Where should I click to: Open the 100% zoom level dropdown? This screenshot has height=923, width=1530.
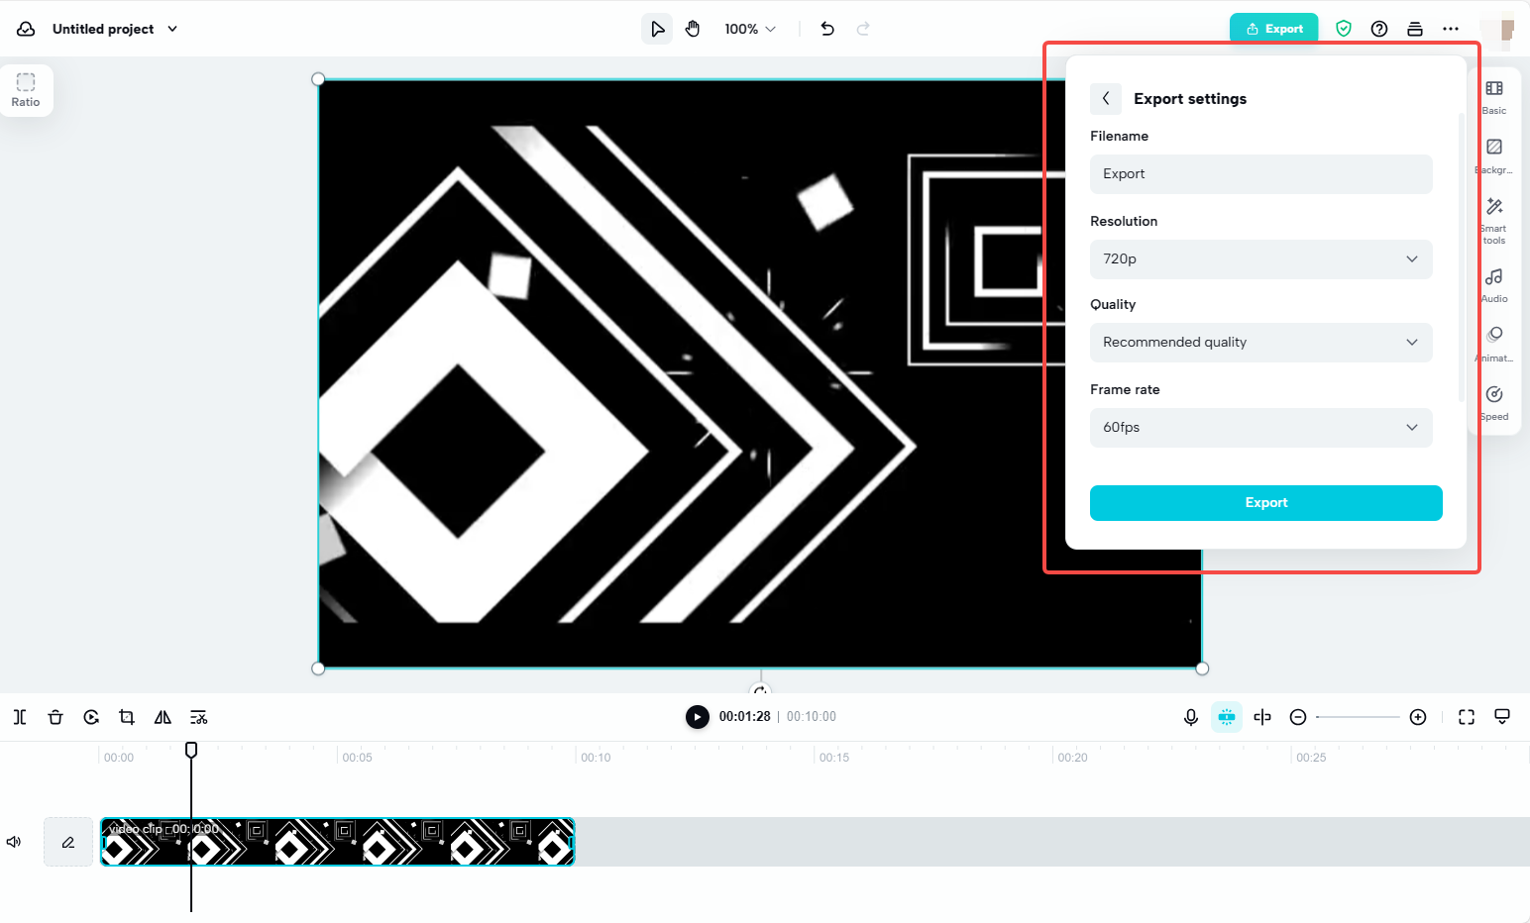[750, 29]
